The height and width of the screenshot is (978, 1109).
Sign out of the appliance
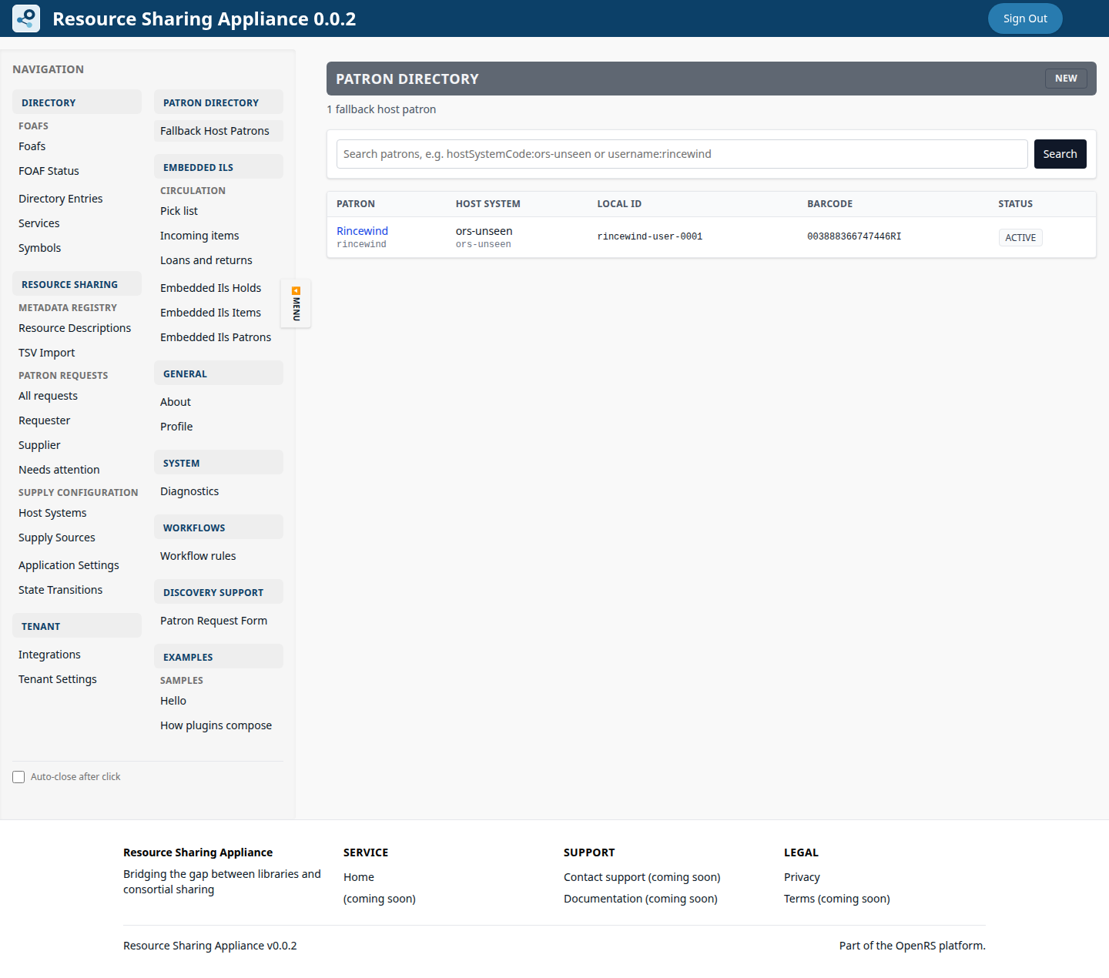point(1025,18)
